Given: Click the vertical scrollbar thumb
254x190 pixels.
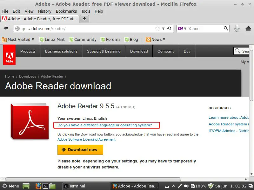Looking at the screenshot, I should pos(251,75).
